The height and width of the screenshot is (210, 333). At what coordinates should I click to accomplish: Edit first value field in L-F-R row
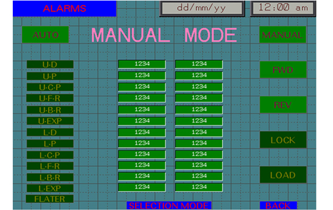[142, 165]
